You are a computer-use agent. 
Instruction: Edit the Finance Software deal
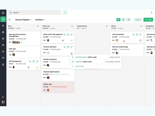[72, 47]
